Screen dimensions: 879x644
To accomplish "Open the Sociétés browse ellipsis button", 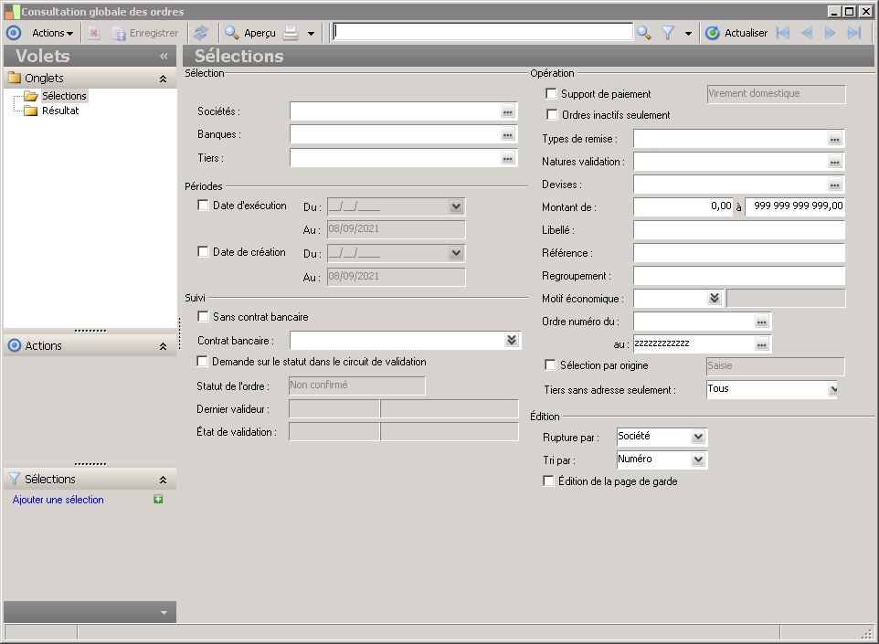I will (508, 111).
